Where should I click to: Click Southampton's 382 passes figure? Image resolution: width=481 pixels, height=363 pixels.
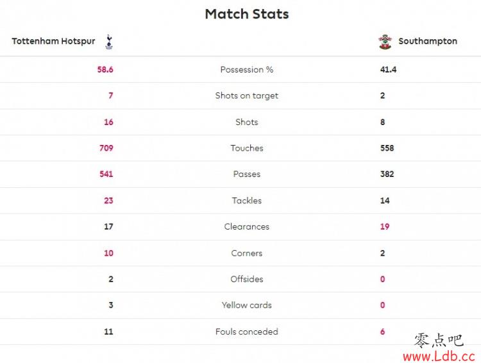387,174
